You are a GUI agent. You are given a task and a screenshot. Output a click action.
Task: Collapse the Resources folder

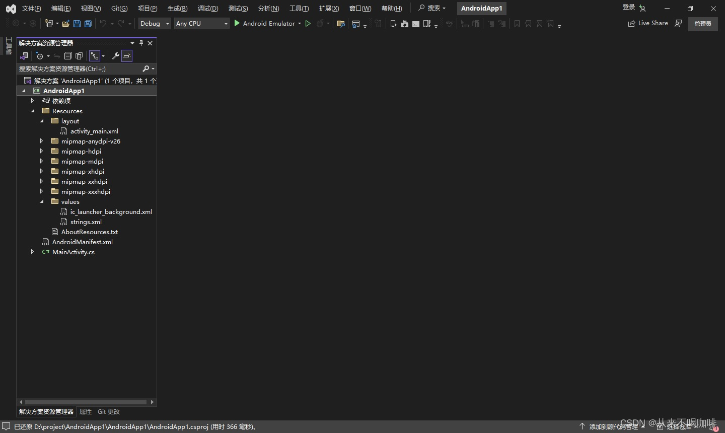[x=33, y=111]
